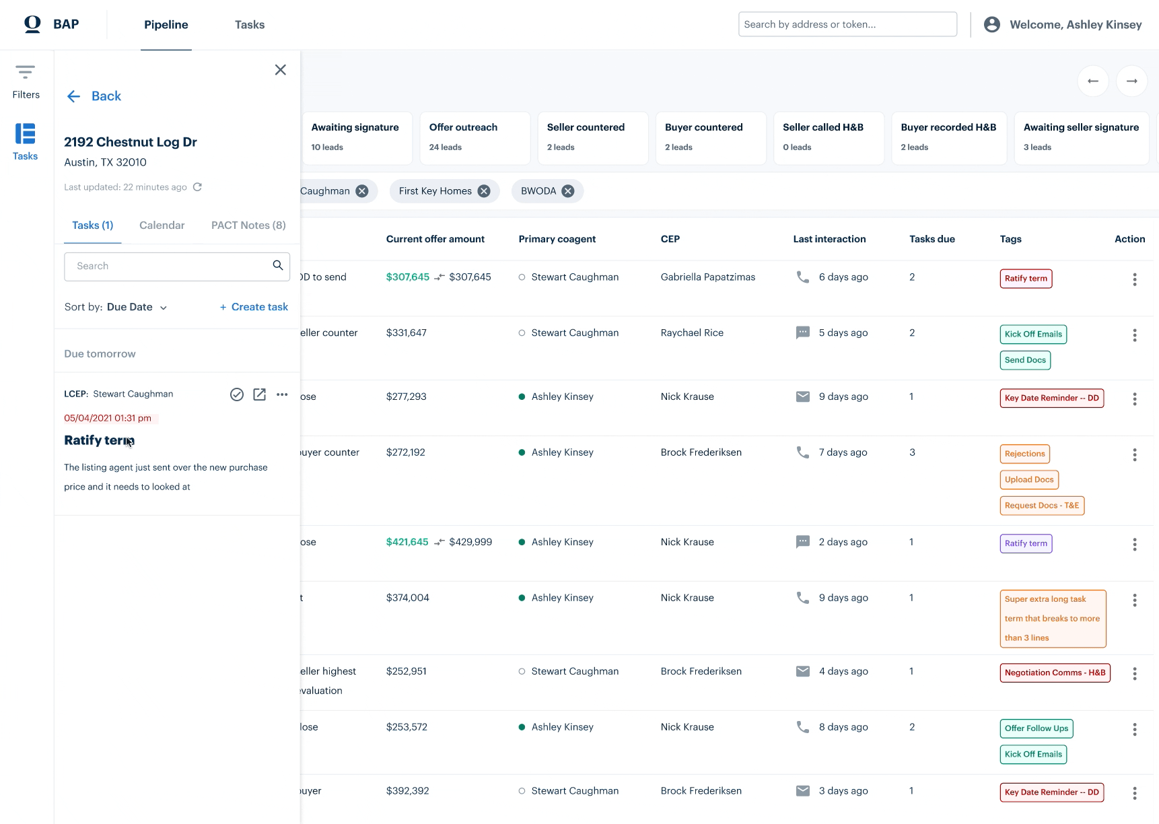Screen dimensions: 1159x824
Task: Open action menu for $253,572 row
Action: click(1134, 730)
